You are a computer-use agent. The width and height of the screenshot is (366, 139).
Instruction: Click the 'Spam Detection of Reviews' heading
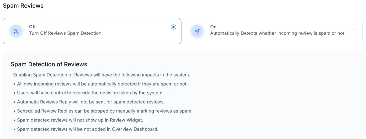click(x=49, y=64)
